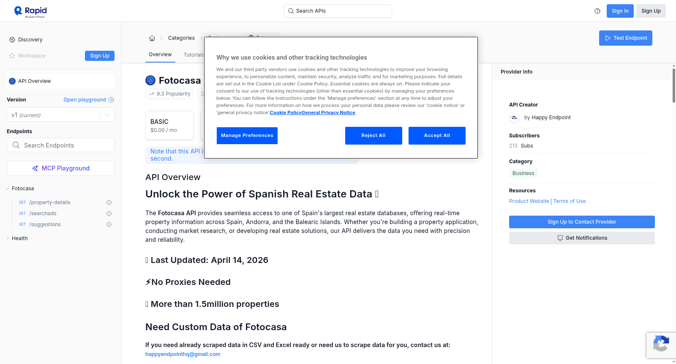The width and height of the screenshot is (676, 364).
Task: Focus the Search Endpoints input field
Action: point(60,145)
